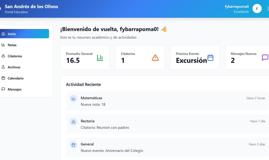Image resolution: width=269 pixels, height=160 pixels.
Task: Click the Portal Educativo subtitle
Action: pyautogui.click(x=16, y=12)
